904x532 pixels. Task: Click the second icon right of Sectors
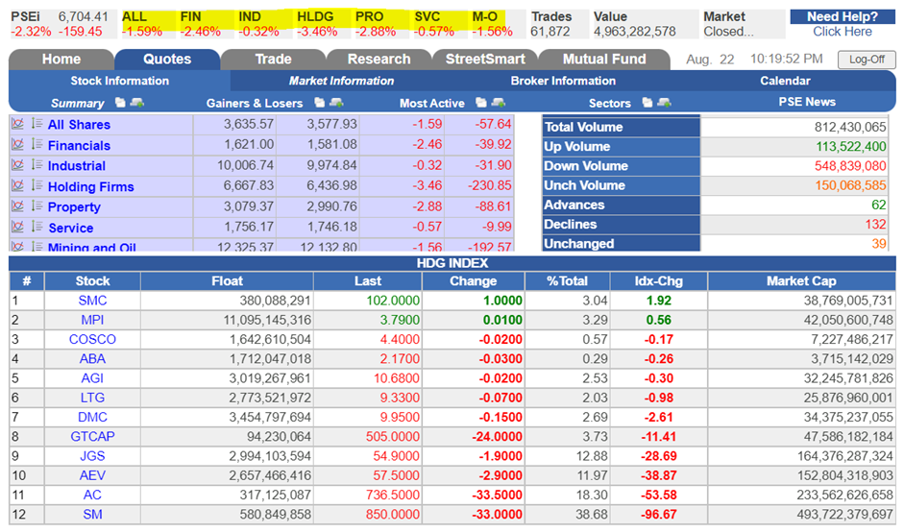[x=664, y=103]
